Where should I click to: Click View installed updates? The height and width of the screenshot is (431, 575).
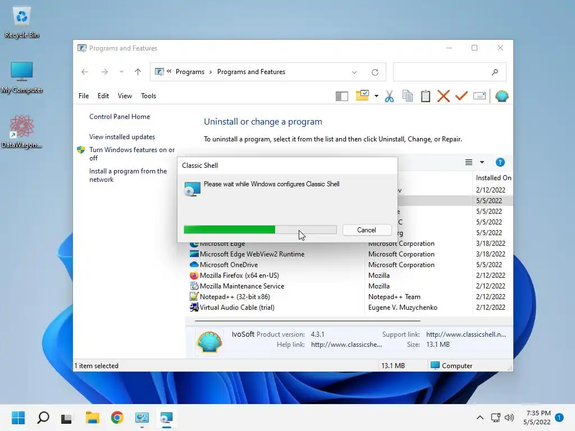(122, 137)
